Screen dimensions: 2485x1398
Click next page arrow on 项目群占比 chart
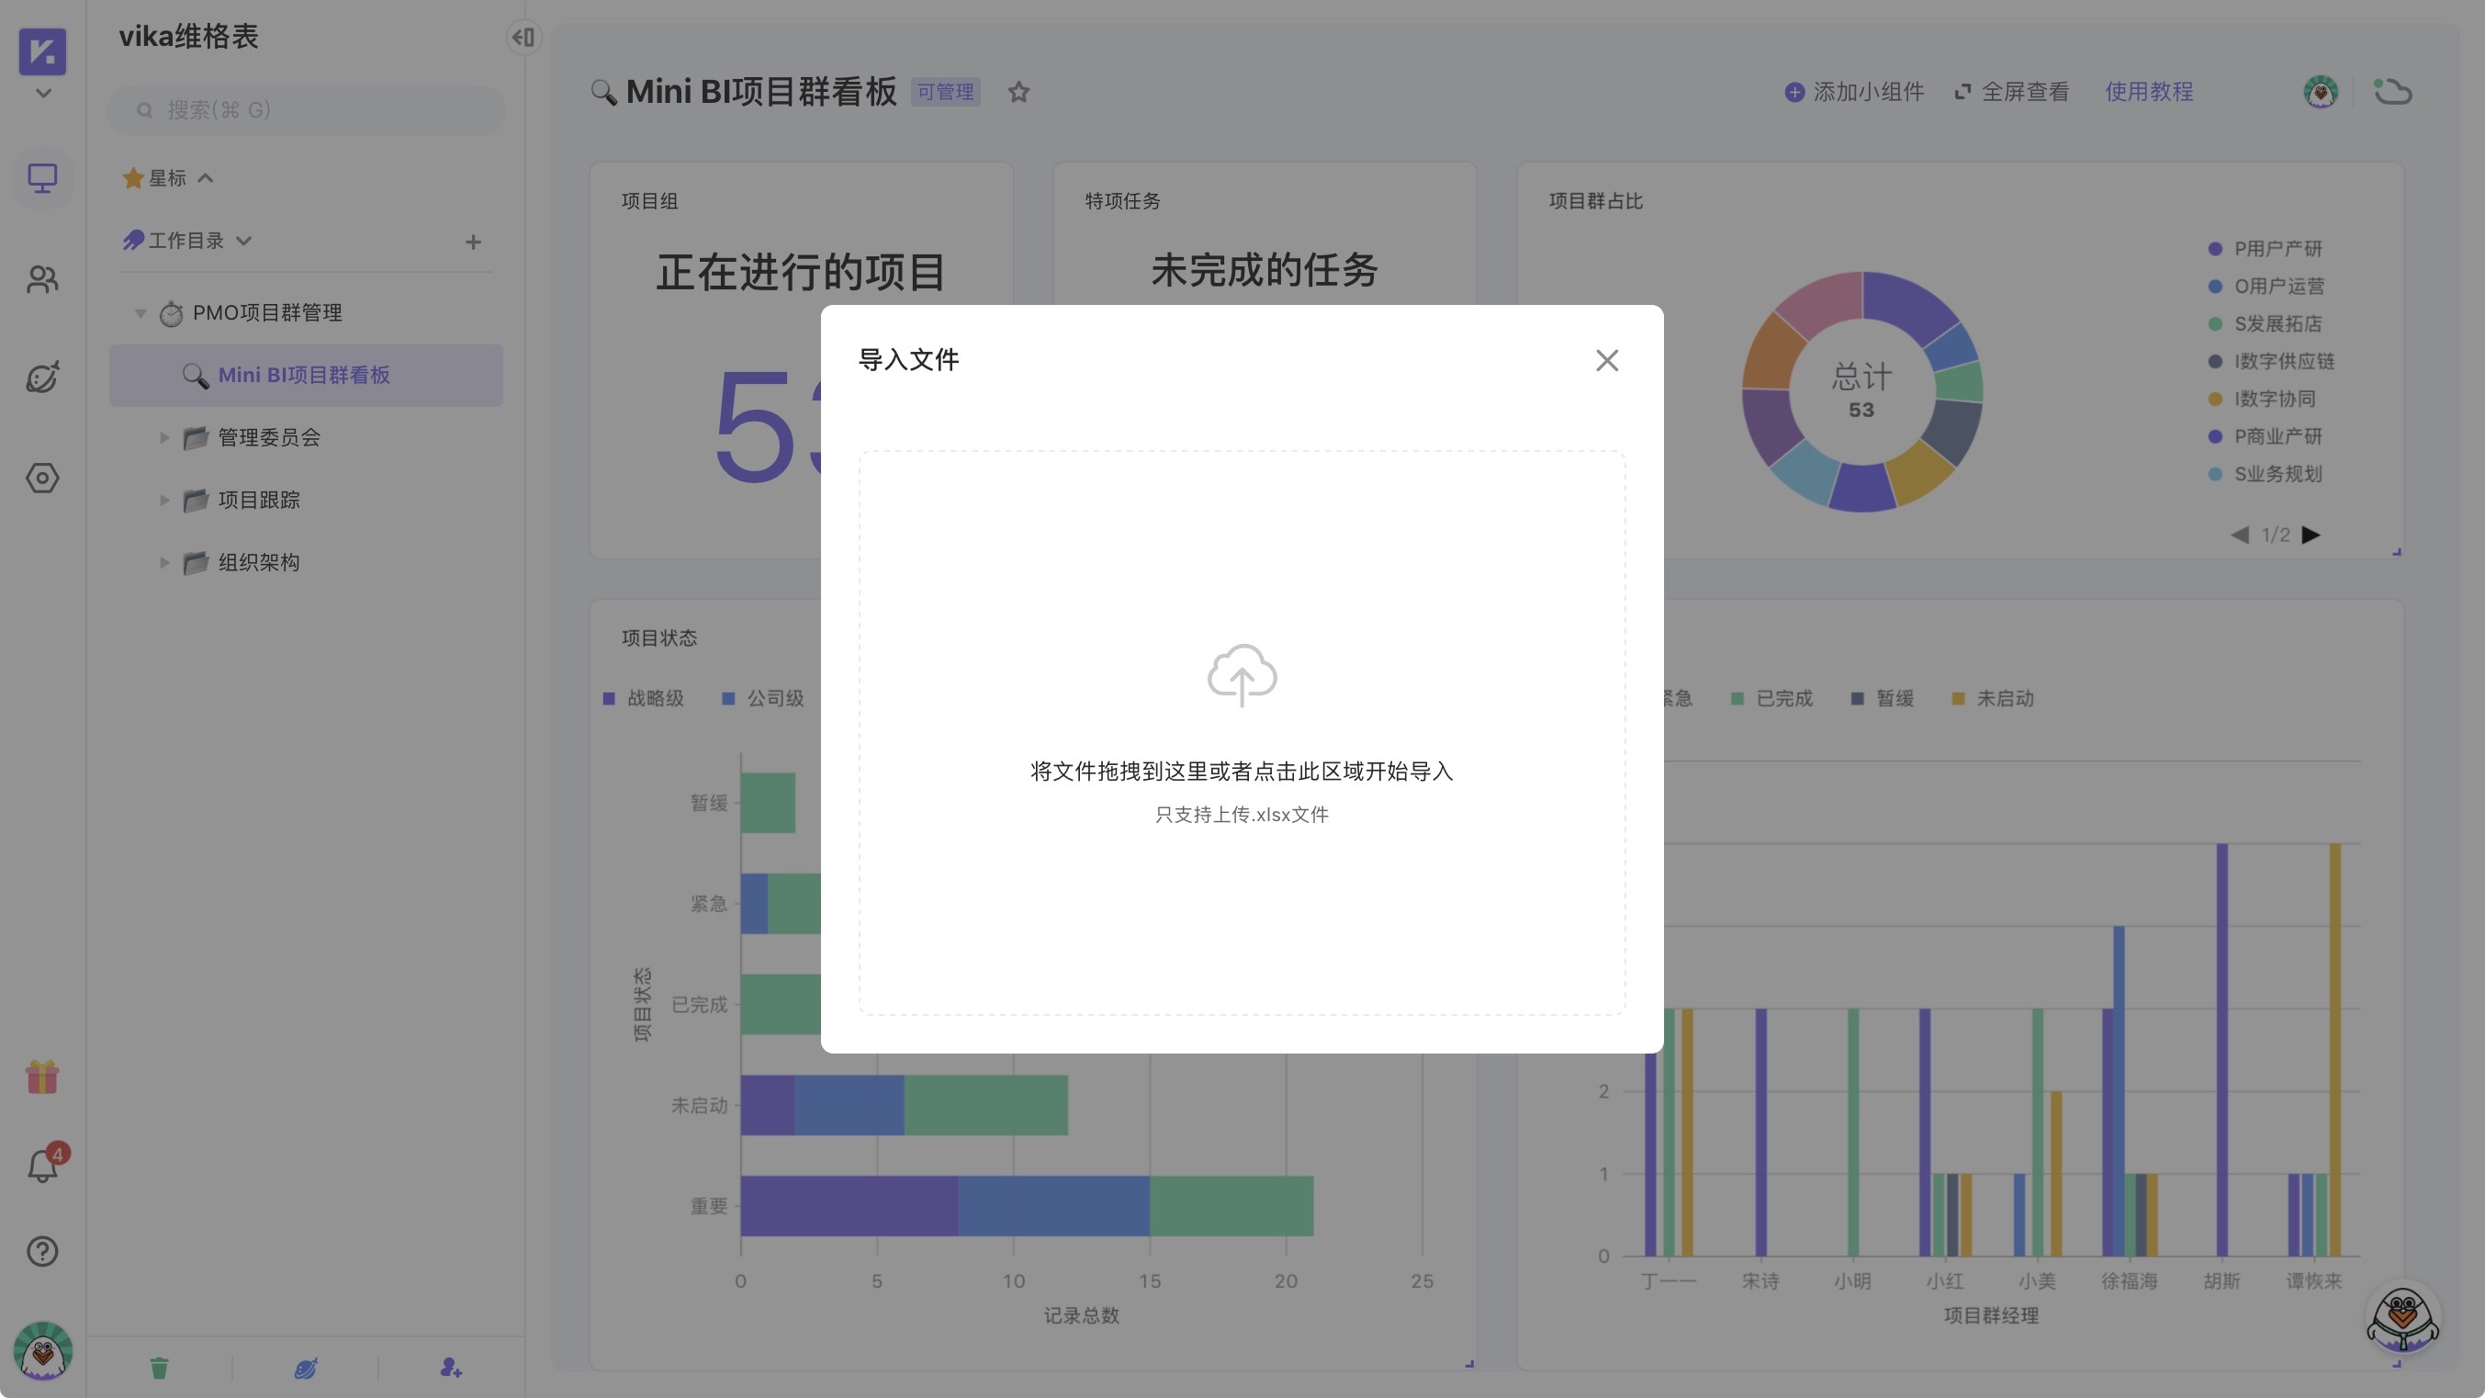point(2311,534)
